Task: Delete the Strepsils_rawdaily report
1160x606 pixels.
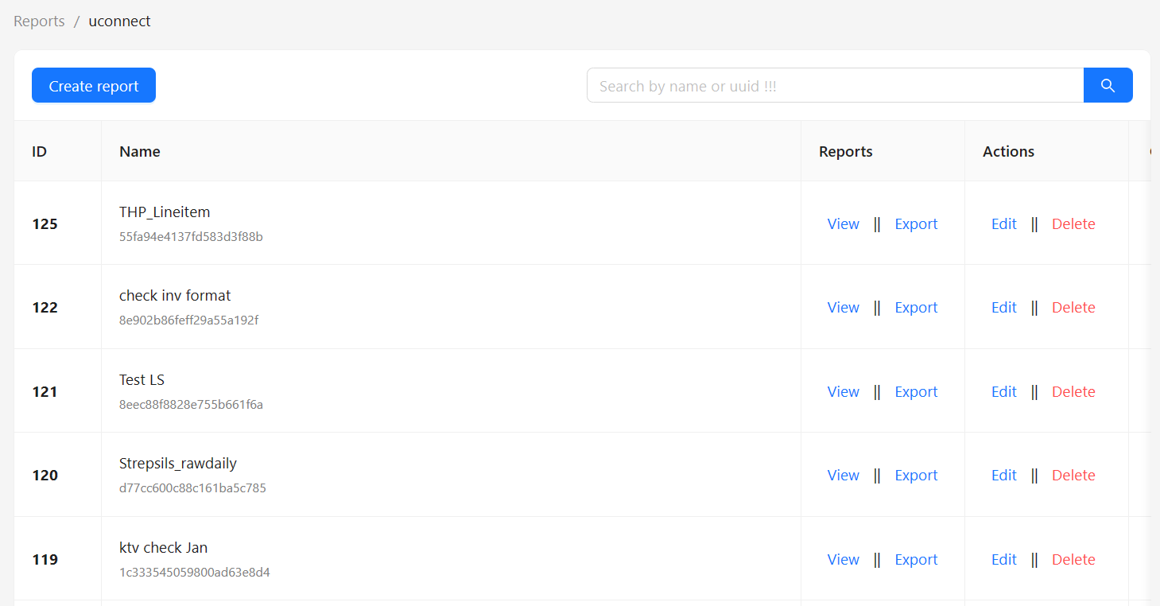Action: 1073,475
